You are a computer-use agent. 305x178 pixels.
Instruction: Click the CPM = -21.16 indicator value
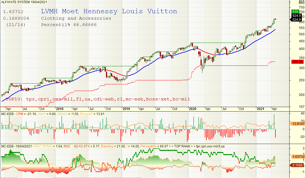click(x=26, y=114)
